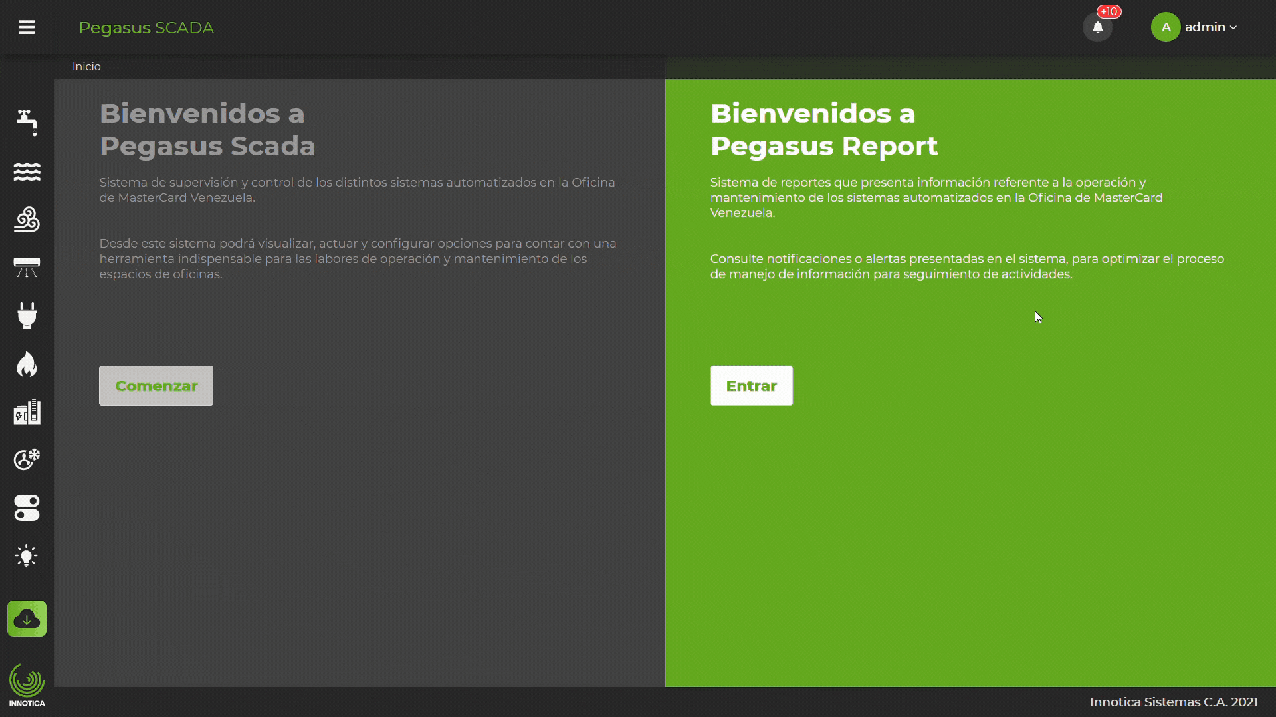Select the lighting bulb icon
The width and height of the screenshot is (1276, 717).
27,556
